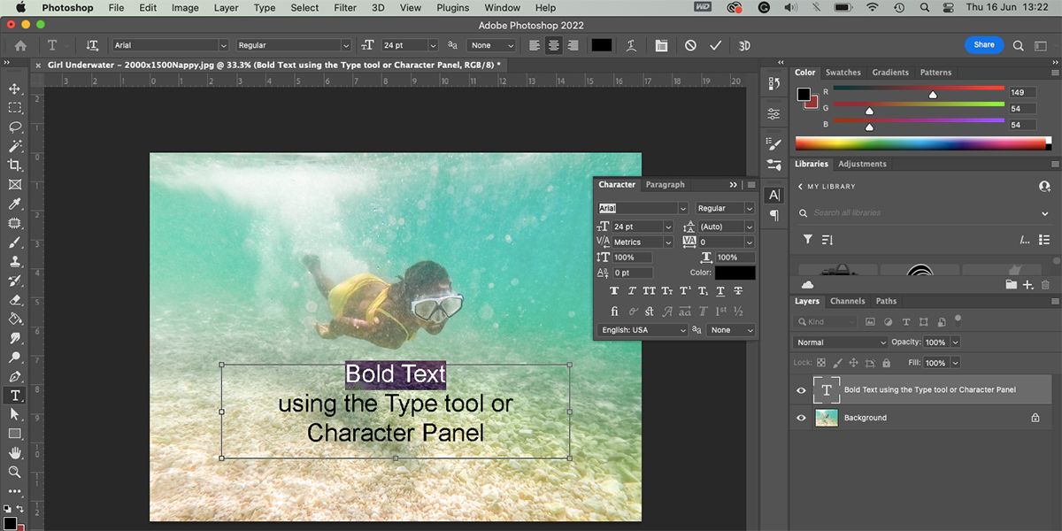The image size is (1062, 531).
Task: Select the Crop tool
Action: click(15, 165)
